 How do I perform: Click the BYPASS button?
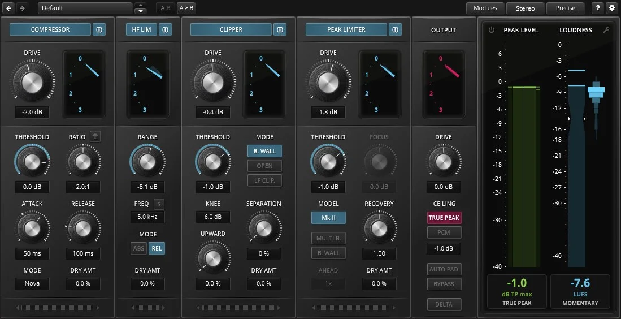pos(444,284)
